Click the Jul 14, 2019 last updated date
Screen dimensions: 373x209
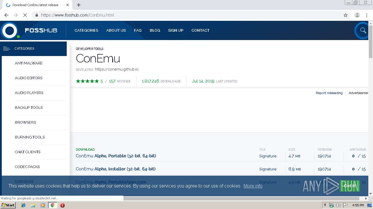point(214,81)
